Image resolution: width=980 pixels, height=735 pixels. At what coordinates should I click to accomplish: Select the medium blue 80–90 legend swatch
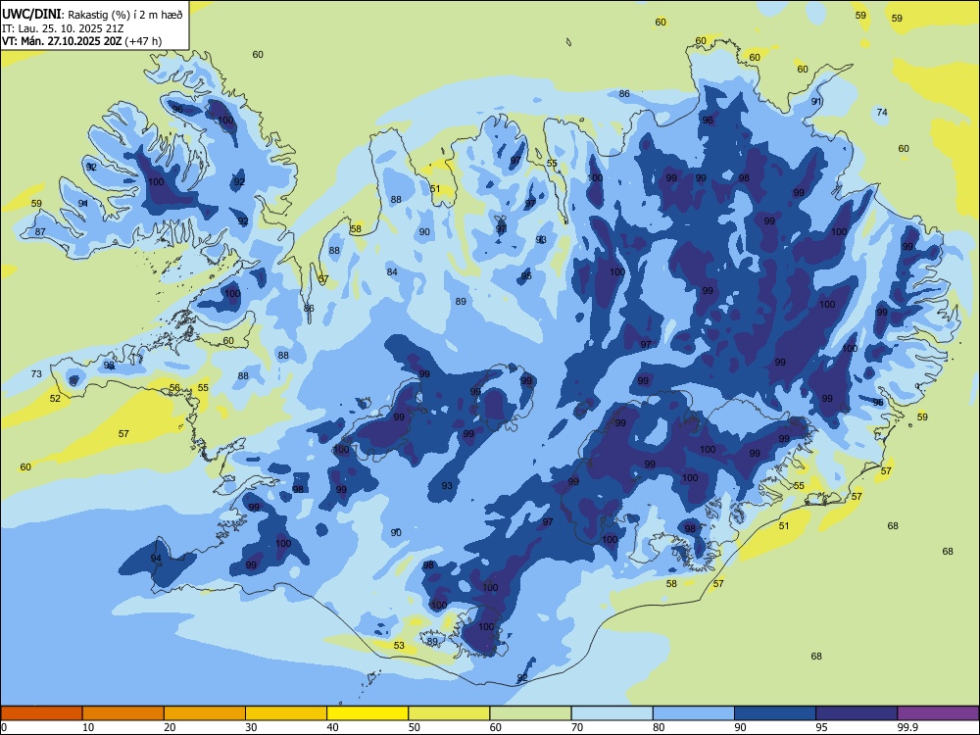tap(694, 713)
